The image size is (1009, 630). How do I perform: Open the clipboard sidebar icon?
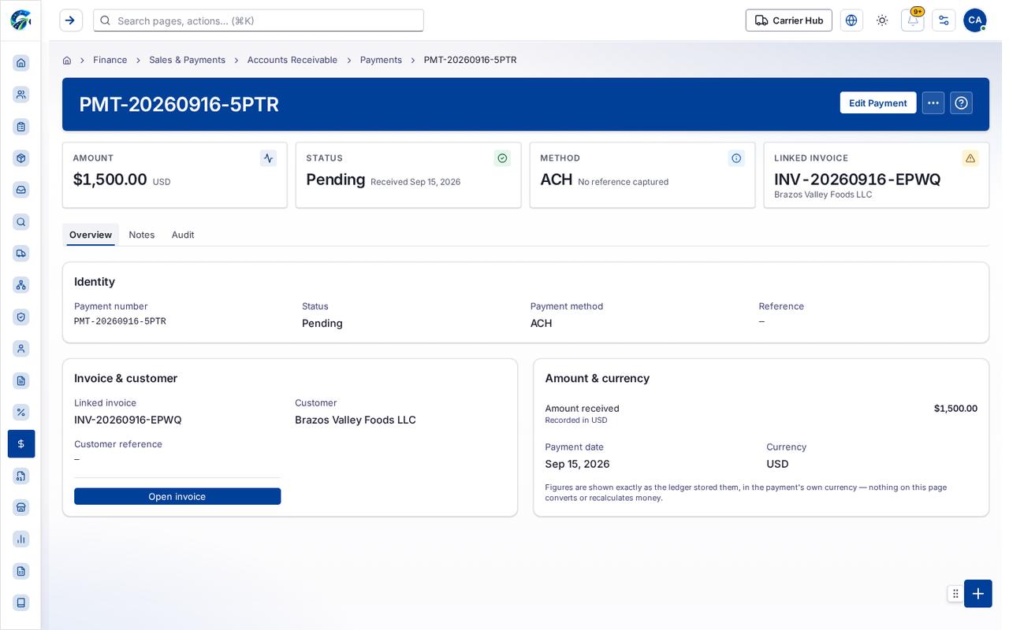tap(21, 126)
